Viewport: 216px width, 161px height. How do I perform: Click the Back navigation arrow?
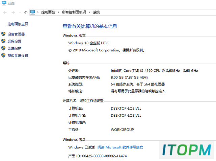5,13
